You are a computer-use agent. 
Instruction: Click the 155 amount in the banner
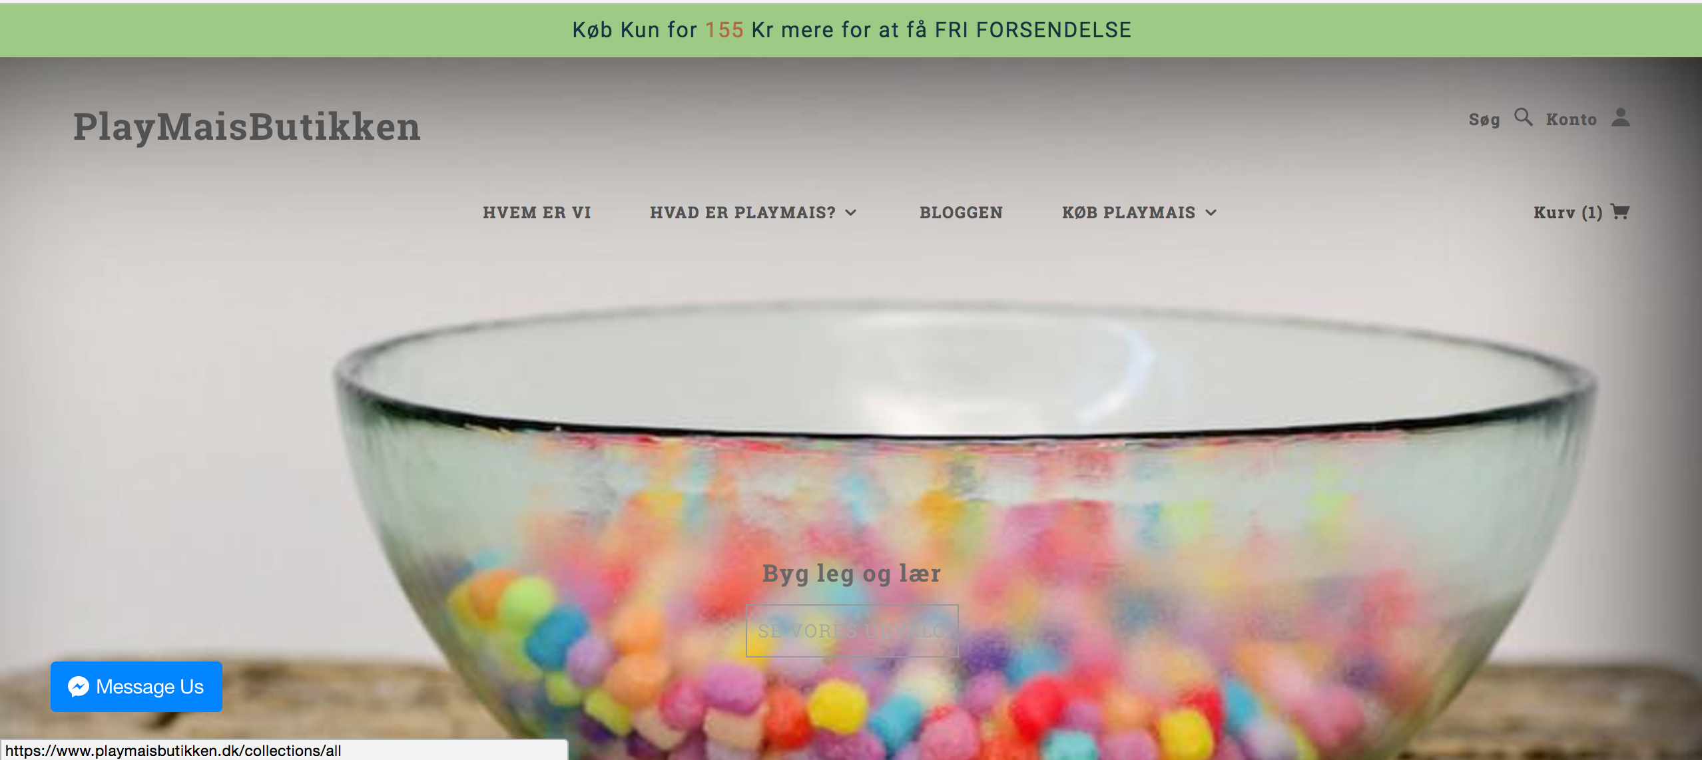point(724,30)
